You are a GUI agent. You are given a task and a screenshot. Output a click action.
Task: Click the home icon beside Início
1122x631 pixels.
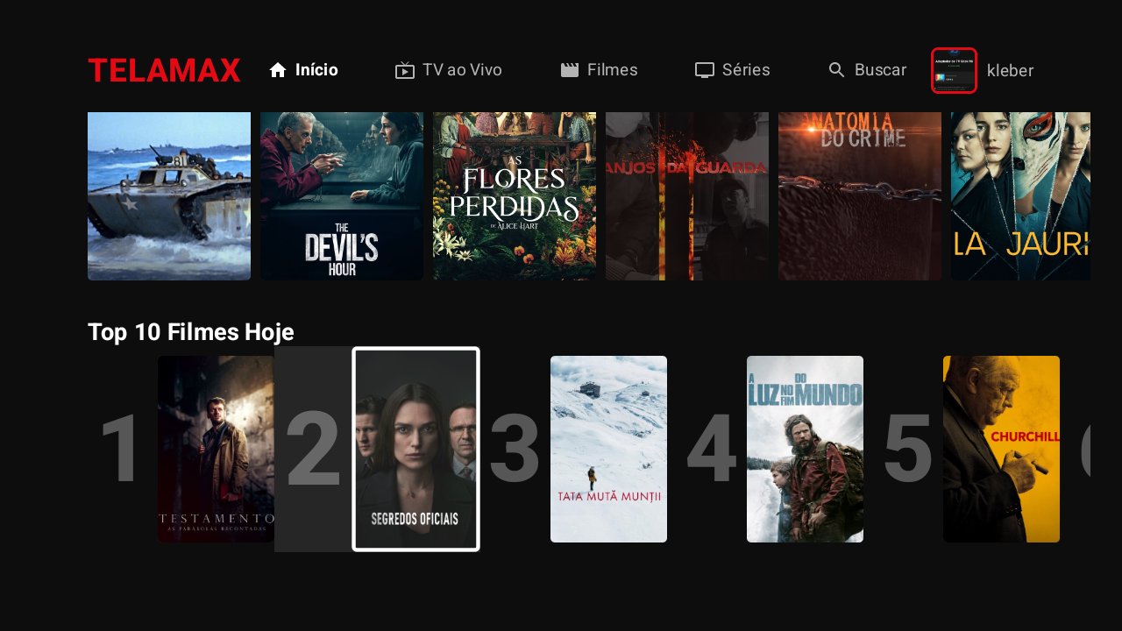click(278, 70)
